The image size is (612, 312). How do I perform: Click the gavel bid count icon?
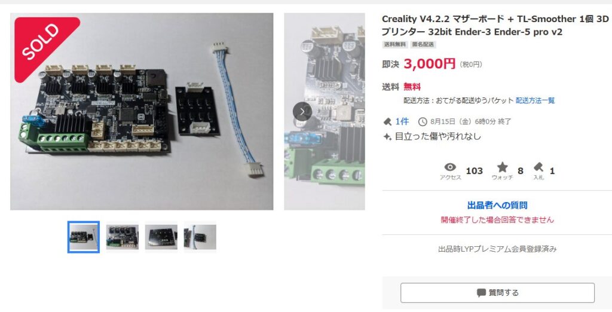538,167
